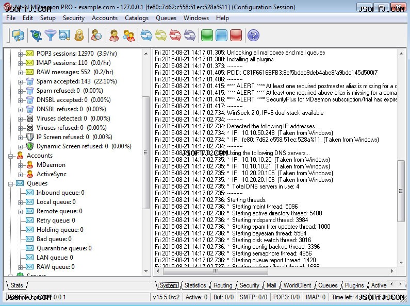Click the v15.5.0rc2 status bar entry
The height and width of the screenshot is (306, 410).
[166, 297]
